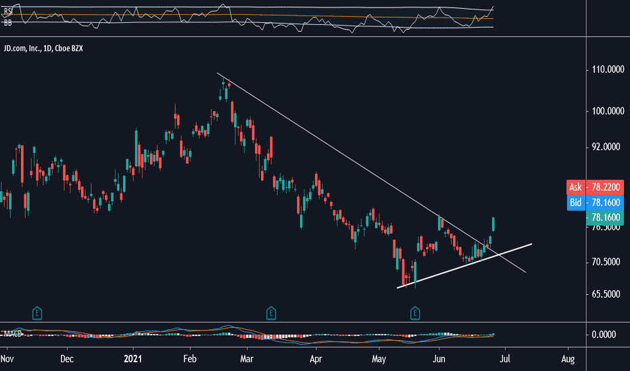Click the Nov date axis label

point(7,359)
